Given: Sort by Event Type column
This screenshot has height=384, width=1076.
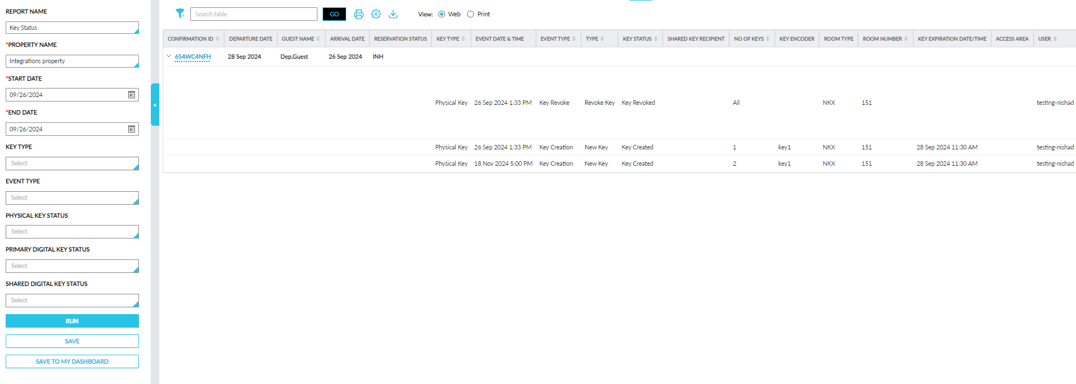Looking at the screenshot, I should point(574,39).
